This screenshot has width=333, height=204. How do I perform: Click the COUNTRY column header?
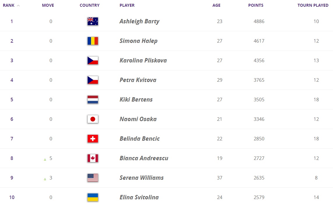tap(89, 5)
